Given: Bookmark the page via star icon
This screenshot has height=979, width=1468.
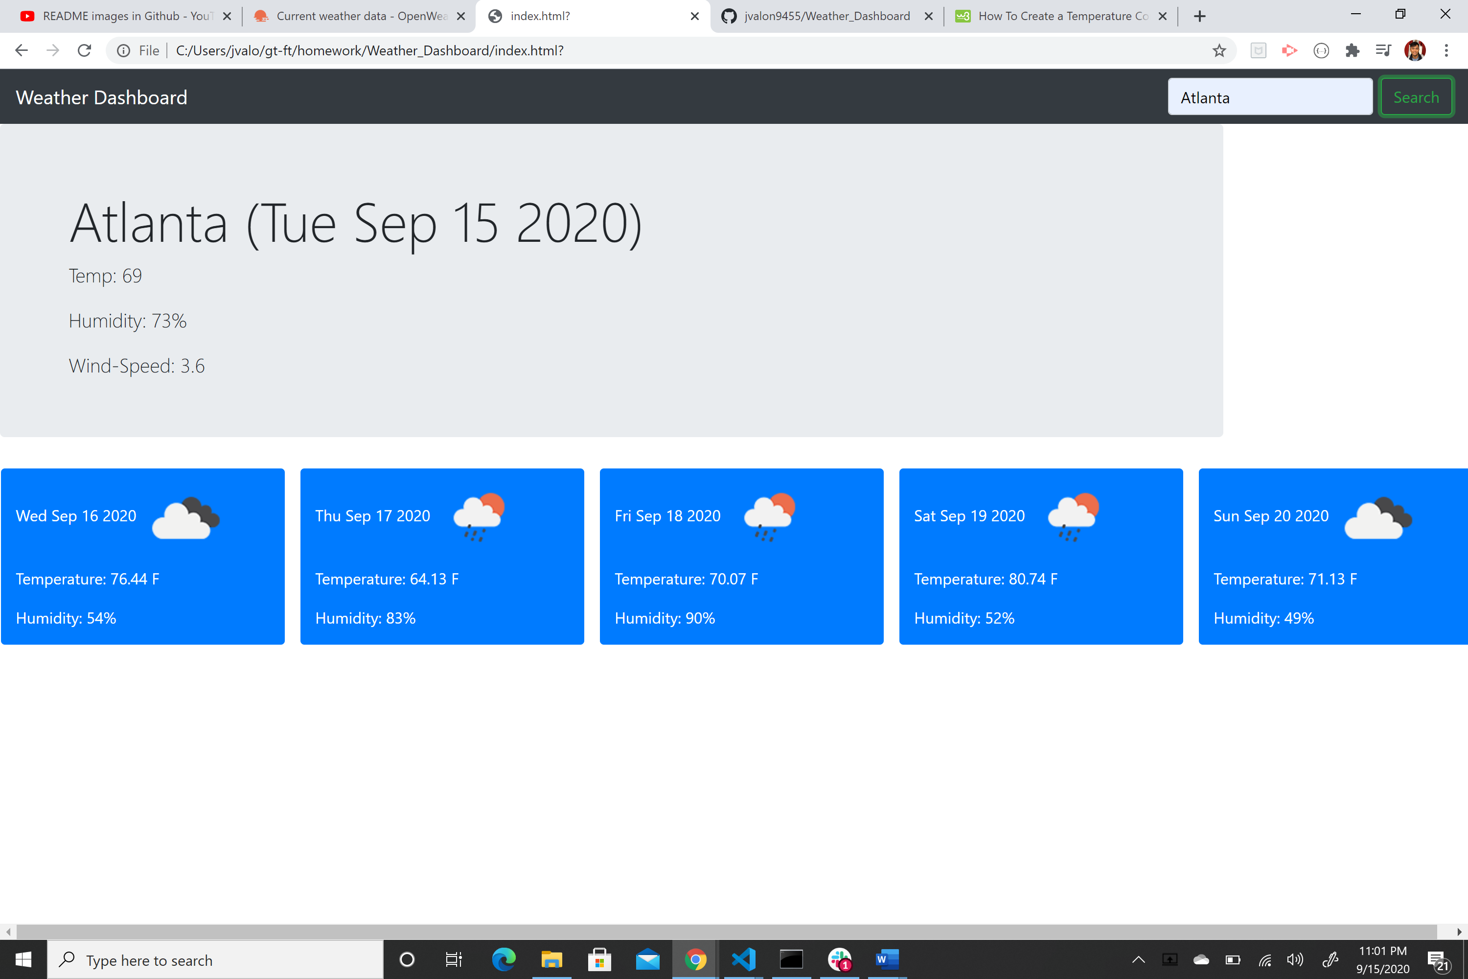Looking at the screenshot, I should click(1219, 50).
